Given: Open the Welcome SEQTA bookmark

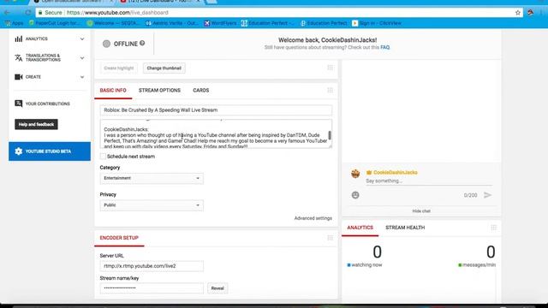Looking at the screenshot, I should coord(112,23).
